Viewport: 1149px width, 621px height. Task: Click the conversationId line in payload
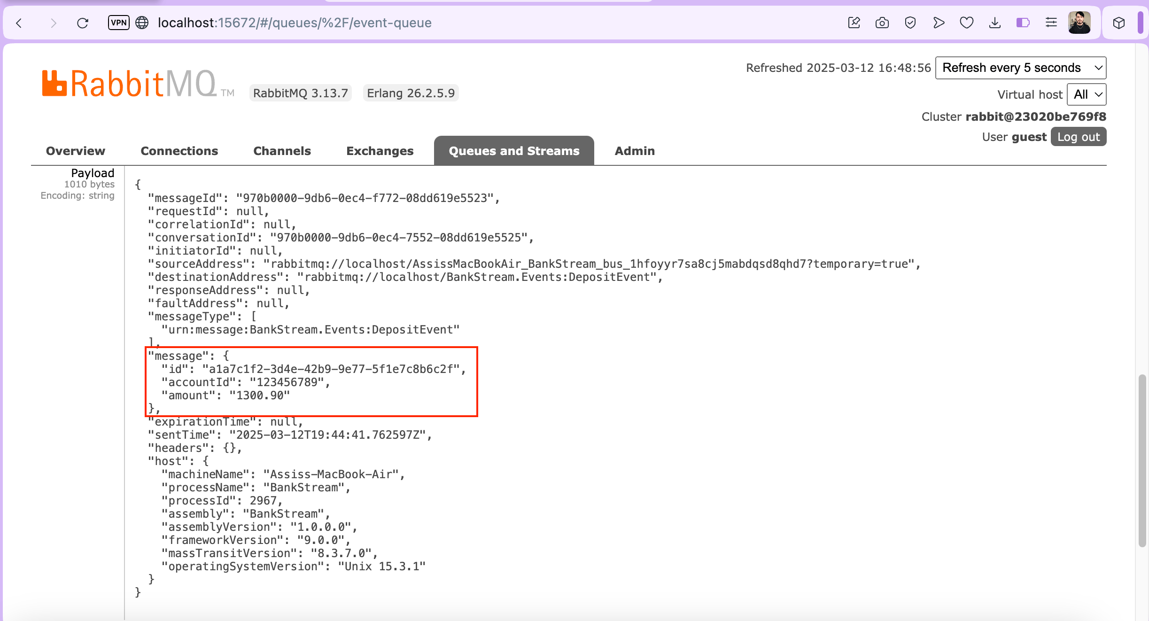click(341, 238)
